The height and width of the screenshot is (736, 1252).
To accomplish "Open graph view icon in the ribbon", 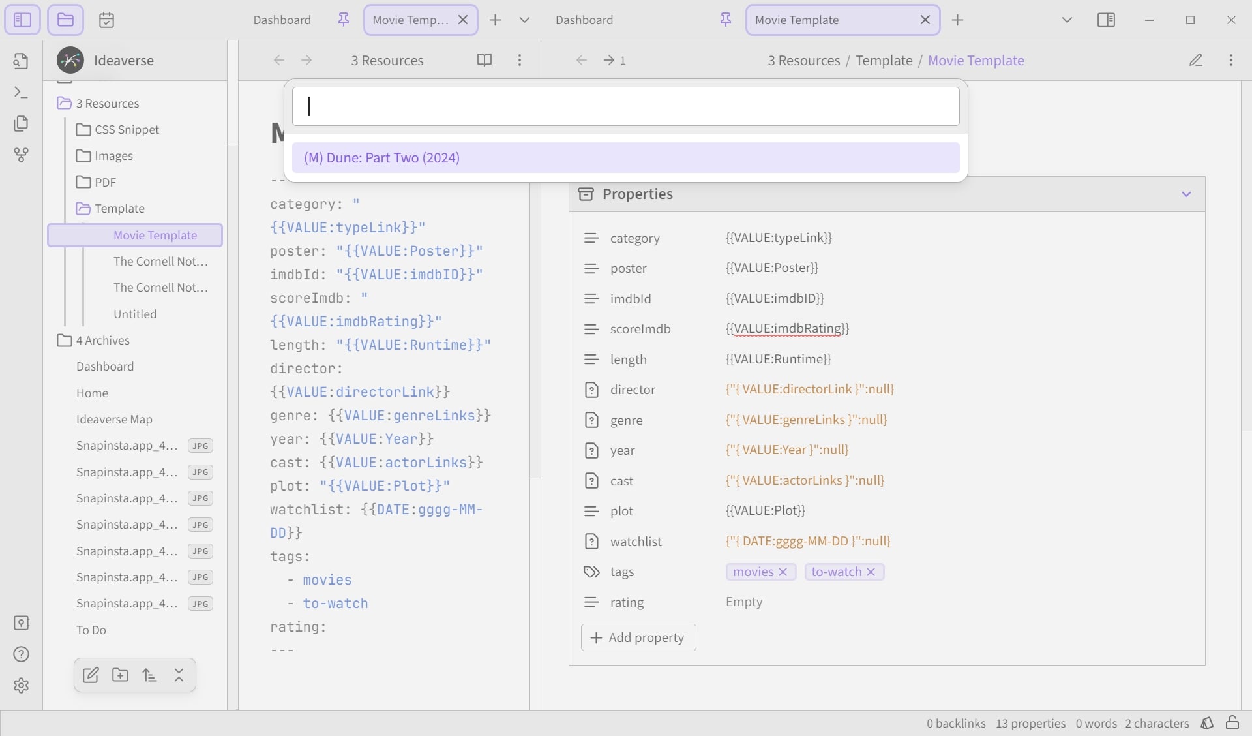I will [x=21, y=155].
